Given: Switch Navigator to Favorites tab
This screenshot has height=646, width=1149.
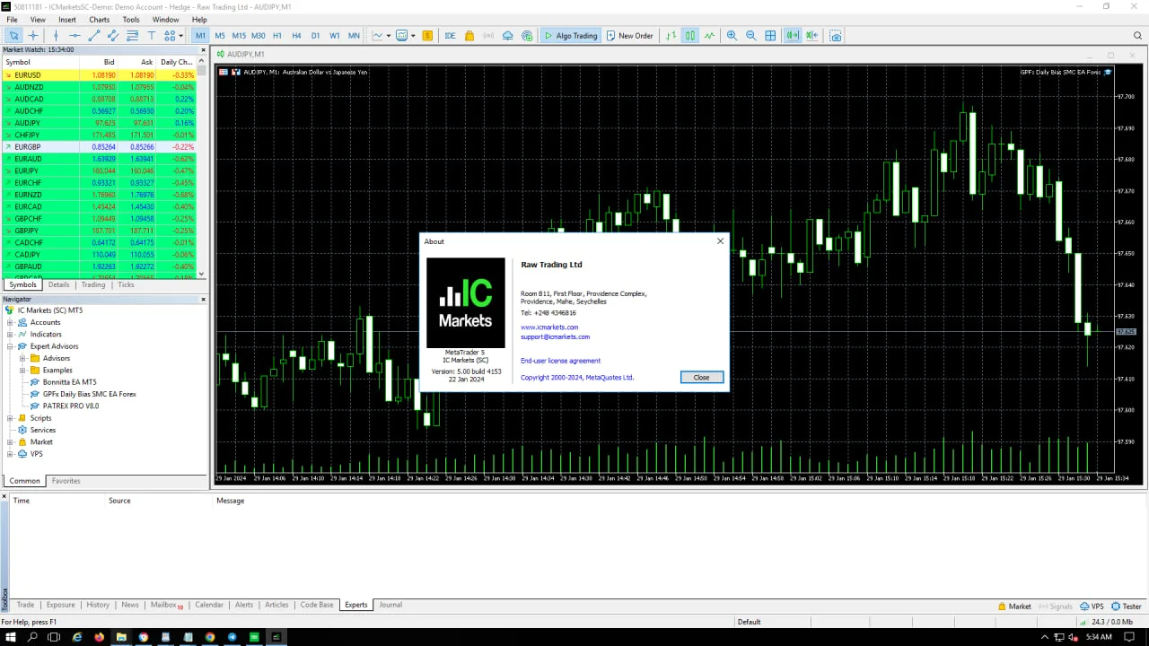Looking at the screenshot, I should click(66, 481).
